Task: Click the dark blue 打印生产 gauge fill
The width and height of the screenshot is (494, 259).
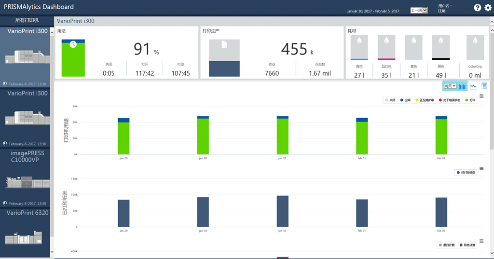Action: pos(224,68)
